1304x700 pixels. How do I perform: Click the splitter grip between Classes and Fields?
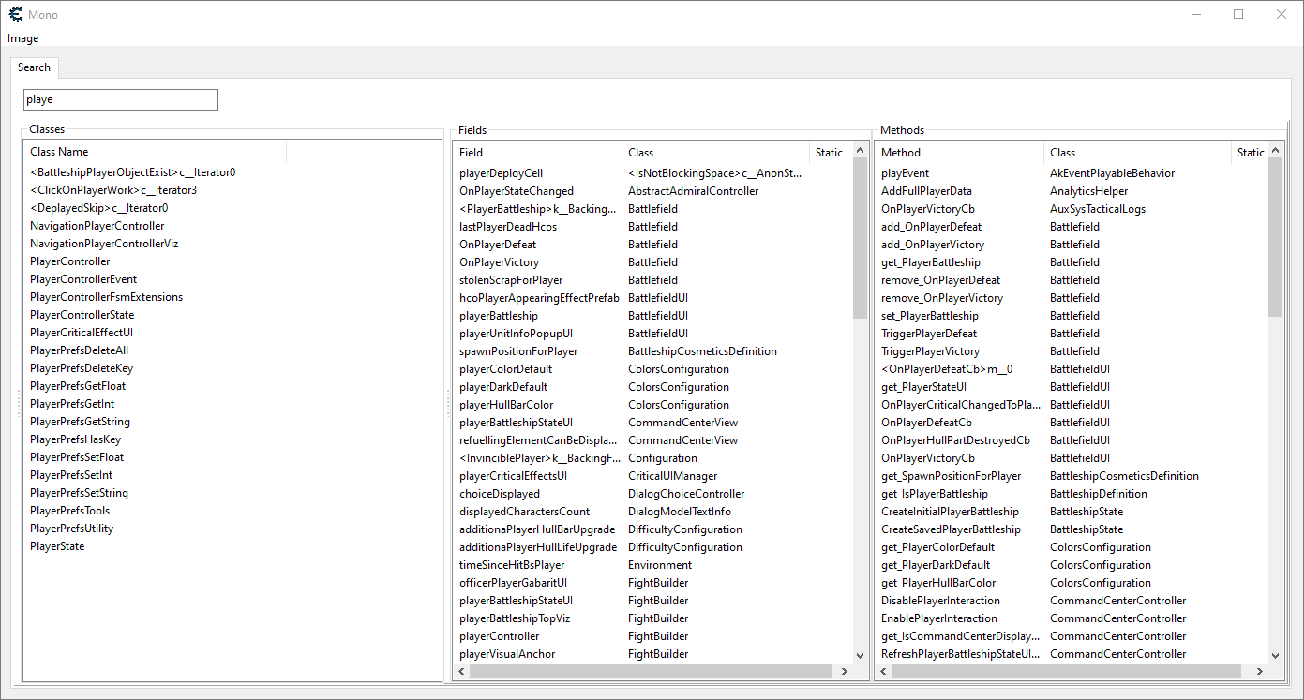coord(448,403)
